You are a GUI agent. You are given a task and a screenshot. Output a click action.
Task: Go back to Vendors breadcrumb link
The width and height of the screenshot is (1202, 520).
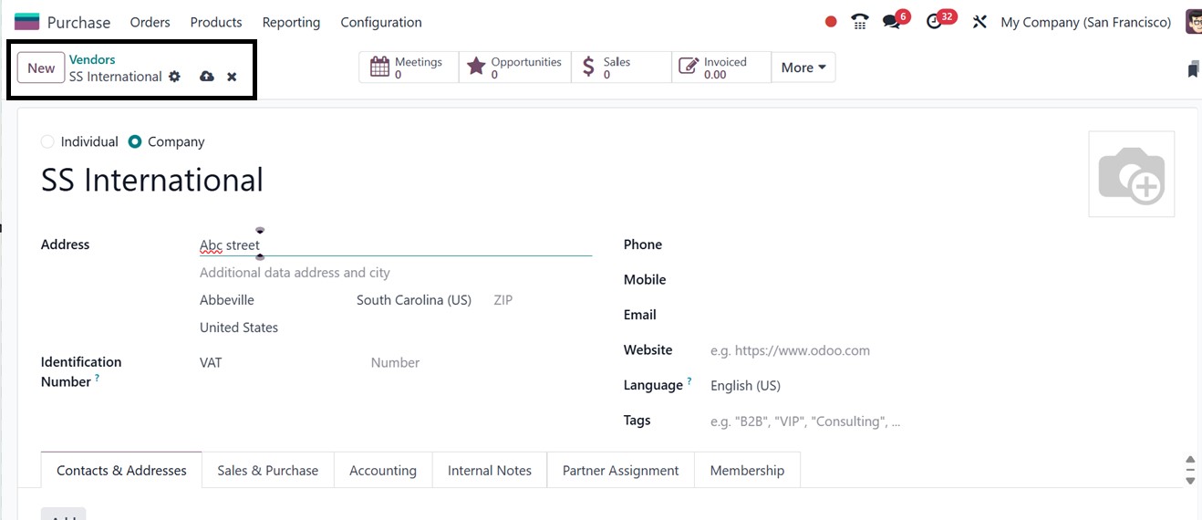(x=92, y=60)
